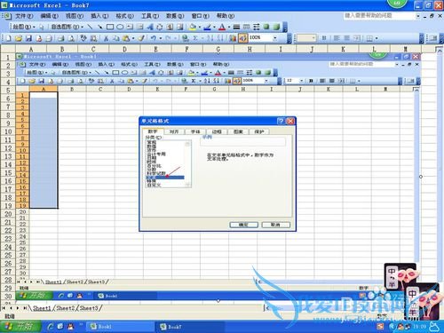This screenshot has width=444, height=333.
Task: Click the Open folder icon in Book7's toolbar
Action: pos(19,38)
